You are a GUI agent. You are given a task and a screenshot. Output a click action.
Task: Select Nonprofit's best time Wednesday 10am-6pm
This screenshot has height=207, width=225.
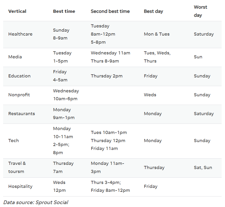(66, 95)
